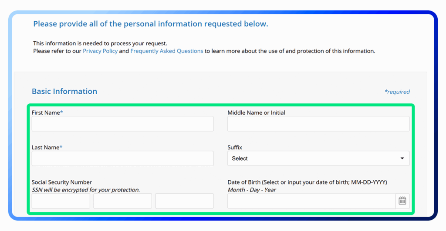Click the first Social Security Number box
The width and height of the screenshot is (446, 231).
click(61, 201)
